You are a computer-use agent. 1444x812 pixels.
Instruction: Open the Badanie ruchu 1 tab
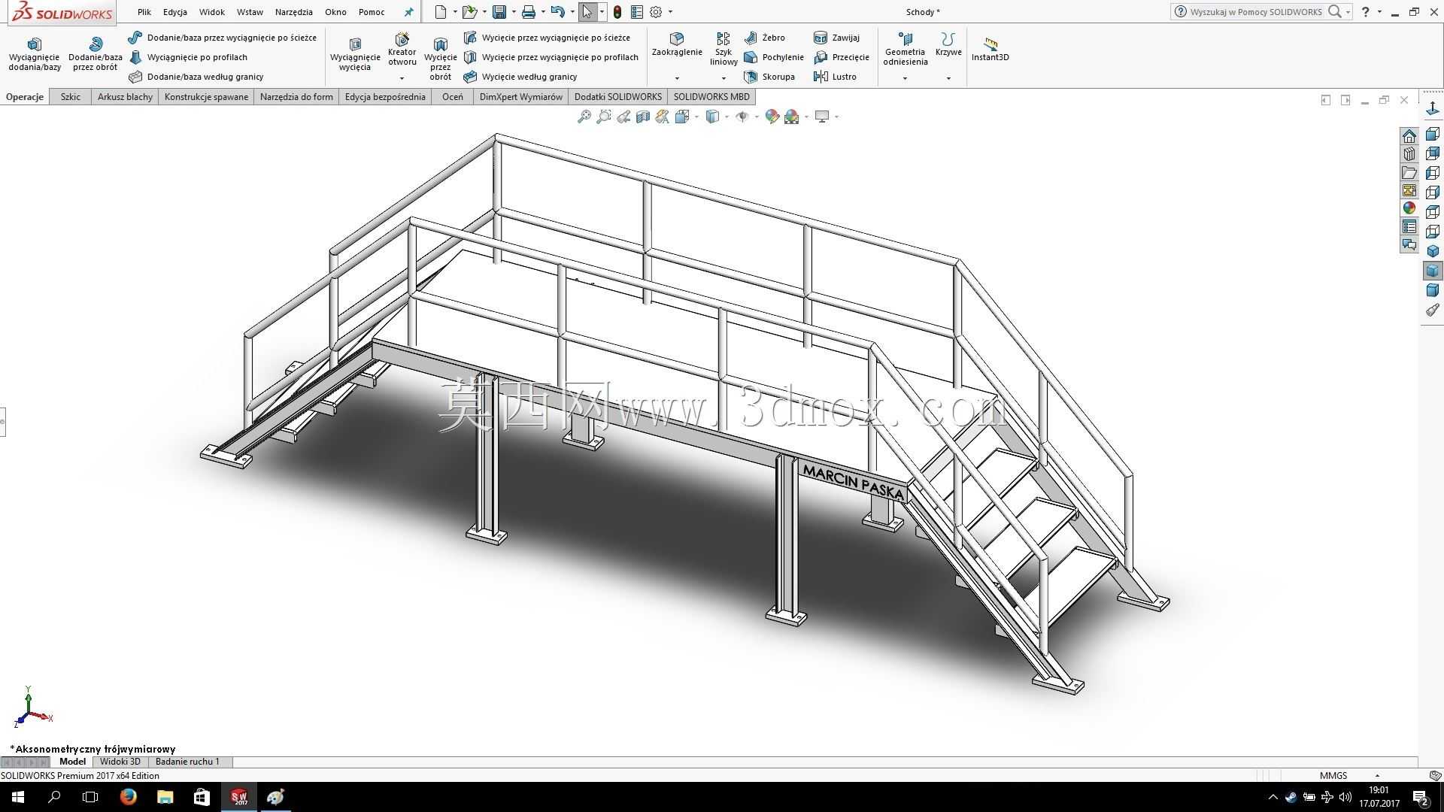[x=187, y=762]
